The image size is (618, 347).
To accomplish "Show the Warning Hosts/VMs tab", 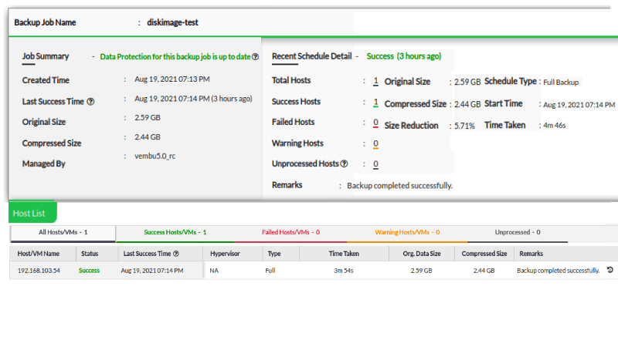I will coord(407,232).
